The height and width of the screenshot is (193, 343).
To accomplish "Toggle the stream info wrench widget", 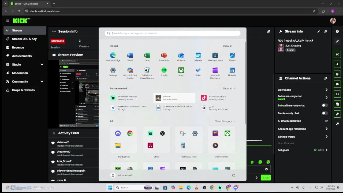I will tap(337, 114).
